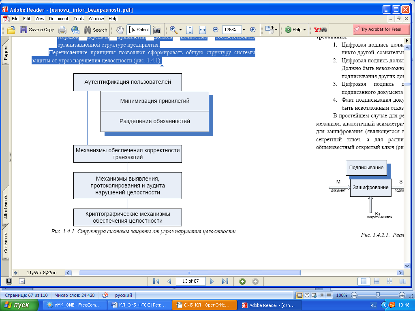The width and height of the screenshot is (415, 311).
Task: Click Windows Start button пуск
Action: tap(19, 305)
